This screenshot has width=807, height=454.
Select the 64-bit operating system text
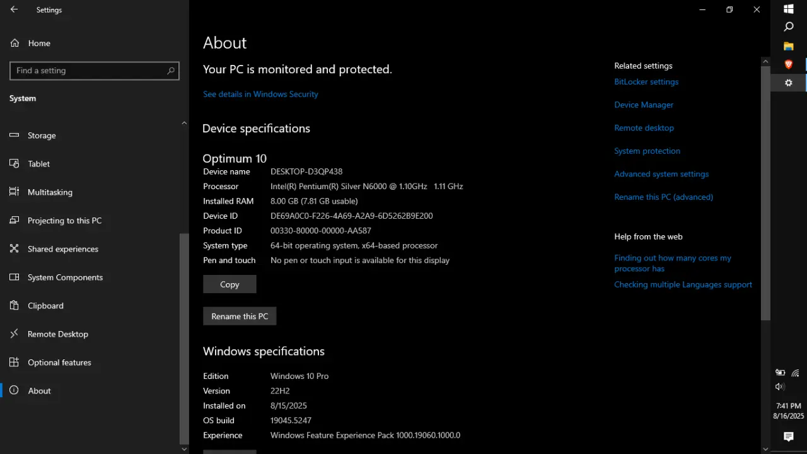tap(354, 246)
